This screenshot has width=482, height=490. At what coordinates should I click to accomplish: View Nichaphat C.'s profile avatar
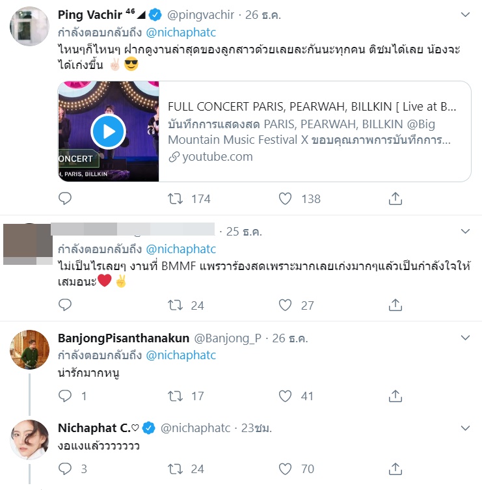pyautogui.click(x=30, y=440)
